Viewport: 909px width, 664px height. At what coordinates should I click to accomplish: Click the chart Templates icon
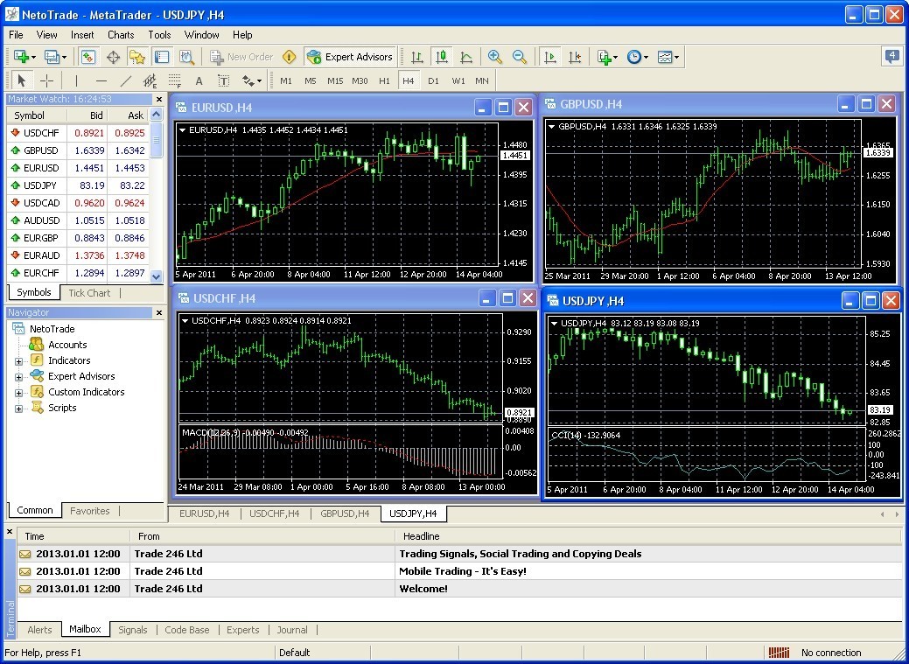click(x=665, y=57)
